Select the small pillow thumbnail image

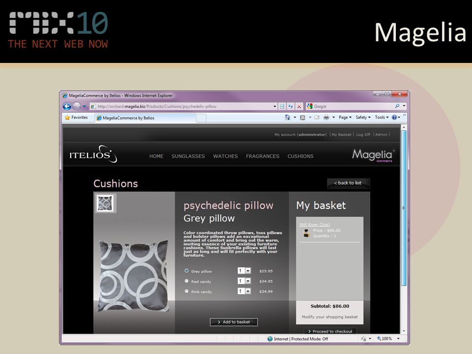[105, 203]
